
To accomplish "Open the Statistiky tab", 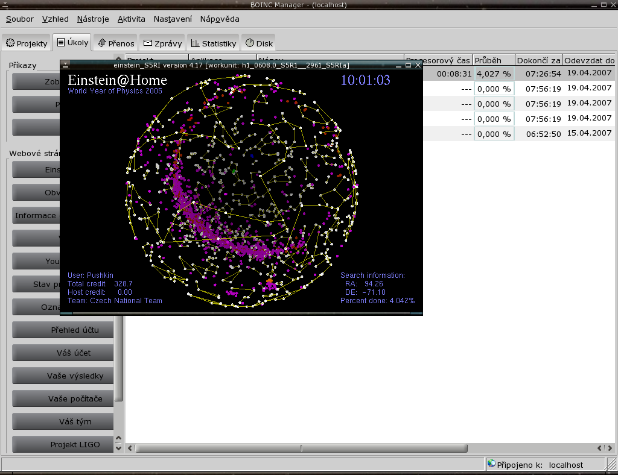I will (x=214, y=43).
